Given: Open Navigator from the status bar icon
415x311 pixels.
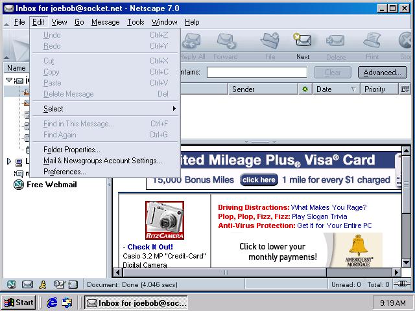Looking at the screenshot, I should tap(12, 284).
